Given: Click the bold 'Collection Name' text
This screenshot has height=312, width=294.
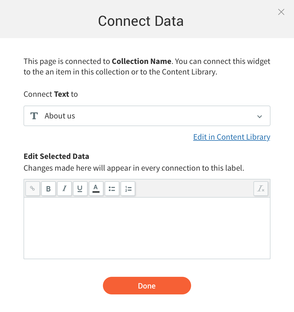Looking at the screenshot, I should (141, 61).
